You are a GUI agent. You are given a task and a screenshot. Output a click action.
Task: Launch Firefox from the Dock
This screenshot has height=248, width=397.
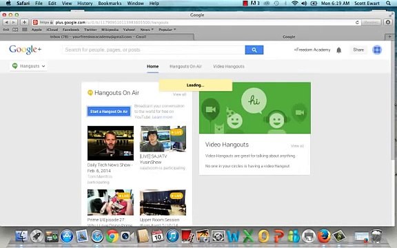(324, 236)
